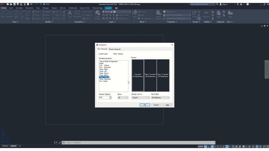Select 'Three: Above' viewport configuration

[x=104, y=73]
